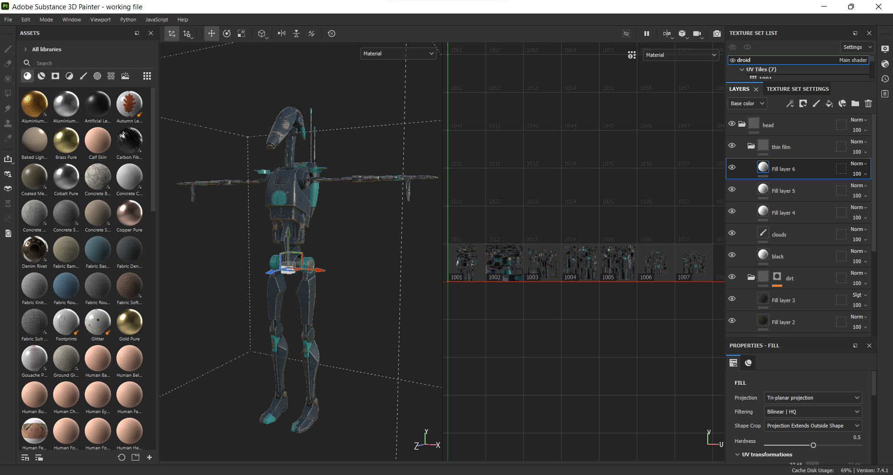Toggle visibility of Fill layer 5
The width and height of the screenshot is (893, 475).
pos(732,190)
